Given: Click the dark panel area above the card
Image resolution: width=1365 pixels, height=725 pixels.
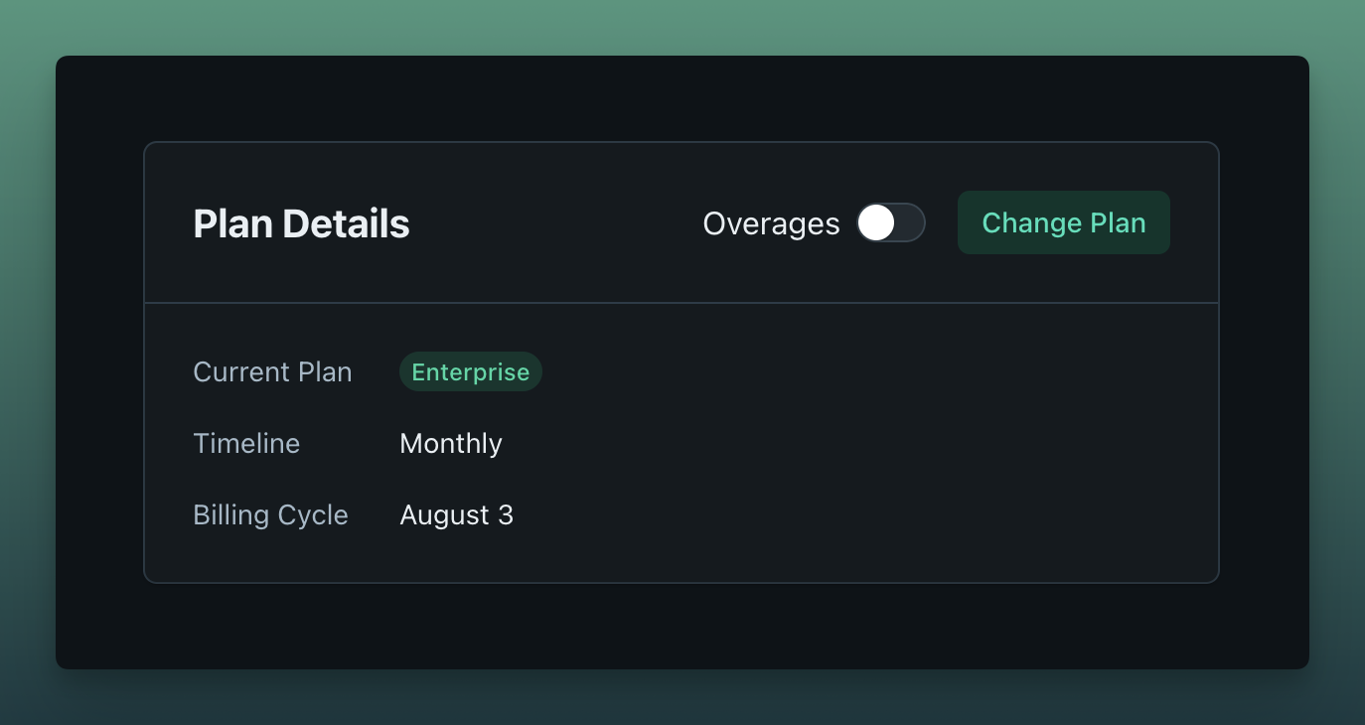Looking at the screenshot, I should point(682,99).
